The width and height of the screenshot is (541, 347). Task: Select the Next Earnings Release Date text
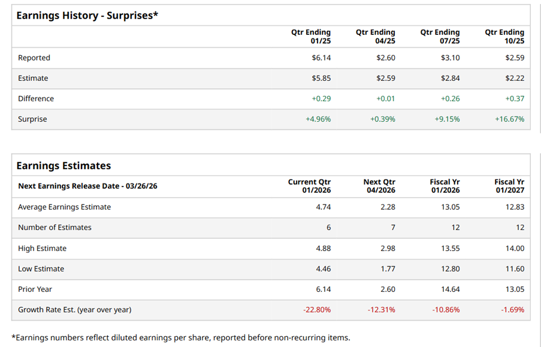87,186
